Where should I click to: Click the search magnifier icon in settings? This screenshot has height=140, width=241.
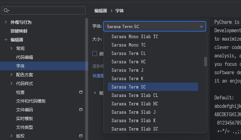[6, 10]
